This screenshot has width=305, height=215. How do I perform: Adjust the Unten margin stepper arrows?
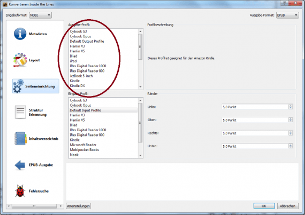point(291,146)
